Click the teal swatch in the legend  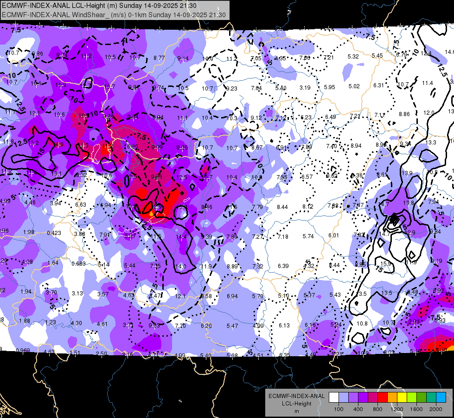click(431, 398)
